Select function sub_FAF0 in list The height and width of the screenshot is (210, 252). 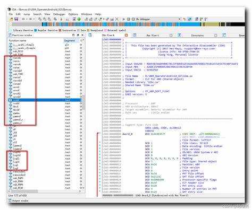tap(45, 178)
